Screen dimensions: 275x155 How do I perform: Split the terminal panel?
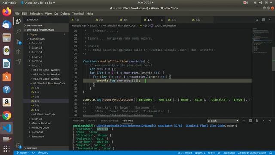click(x=251, y=121)
